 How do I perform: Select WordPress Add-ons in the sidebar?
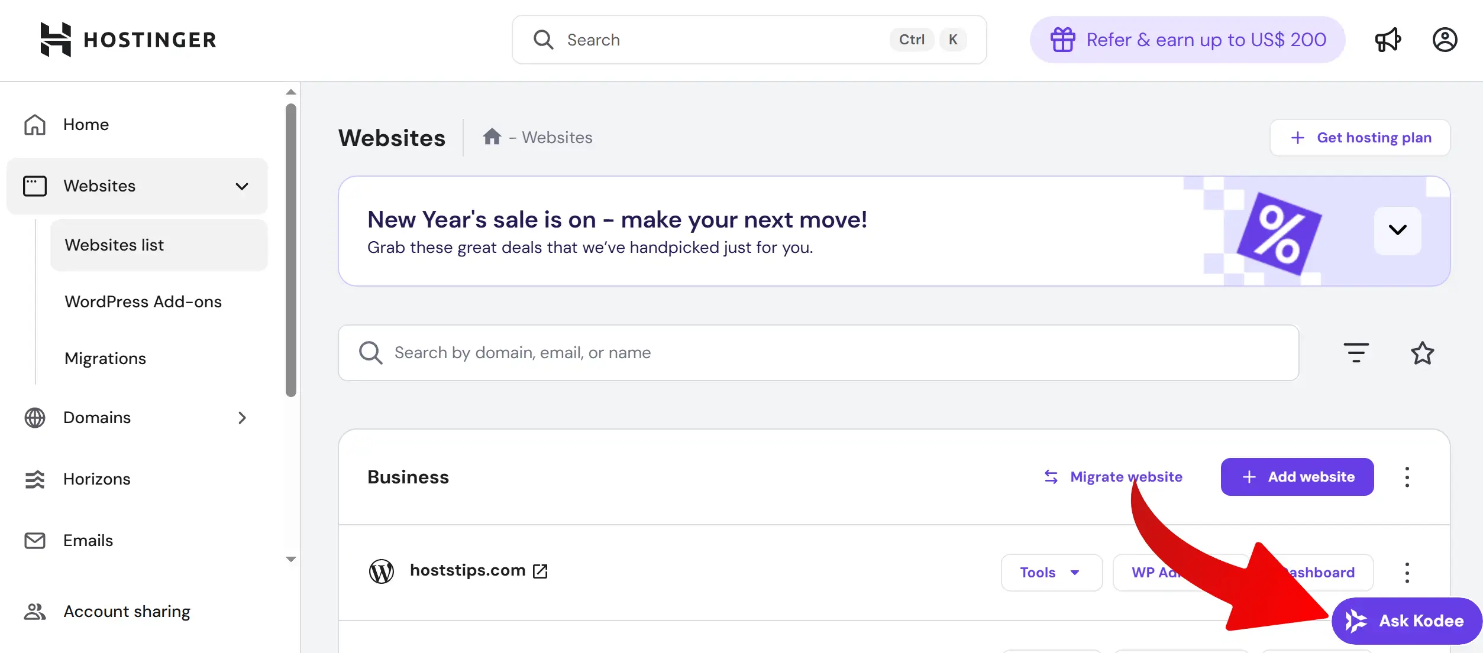[x=143, y=302]
